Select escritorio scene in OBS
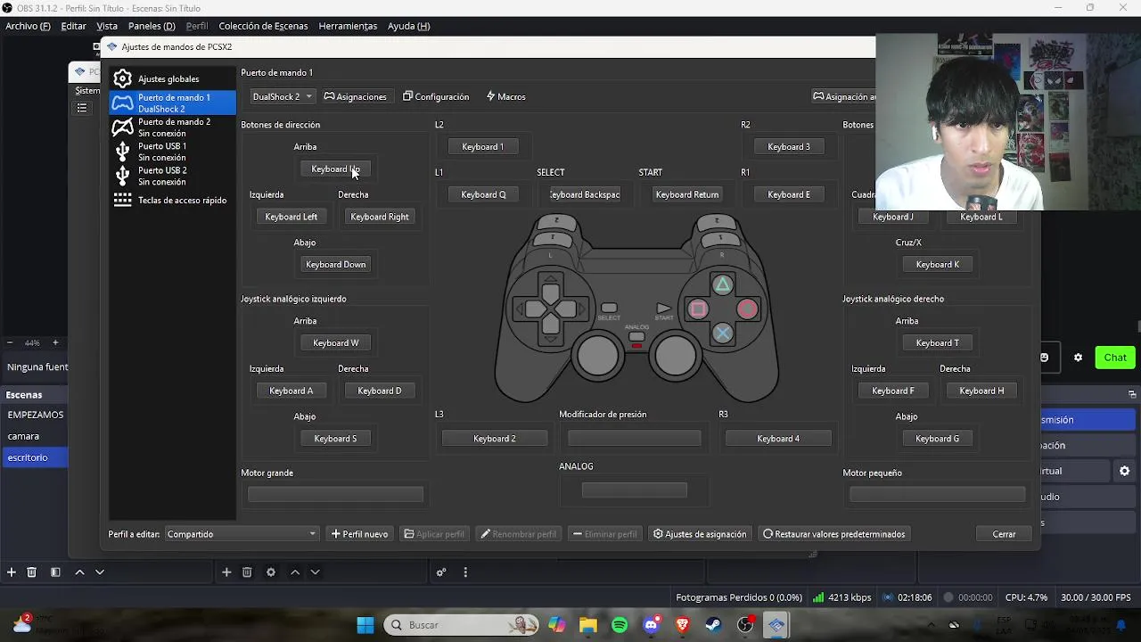 click(x=36, y=457)
